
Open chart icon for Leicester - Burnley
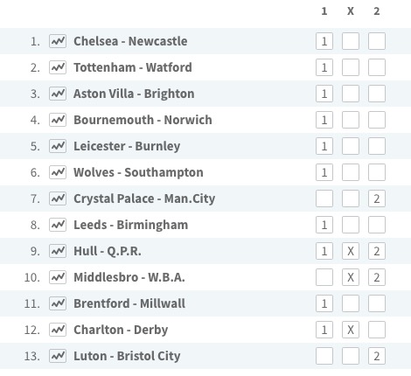pyautogui.click(x=58, y=146)
